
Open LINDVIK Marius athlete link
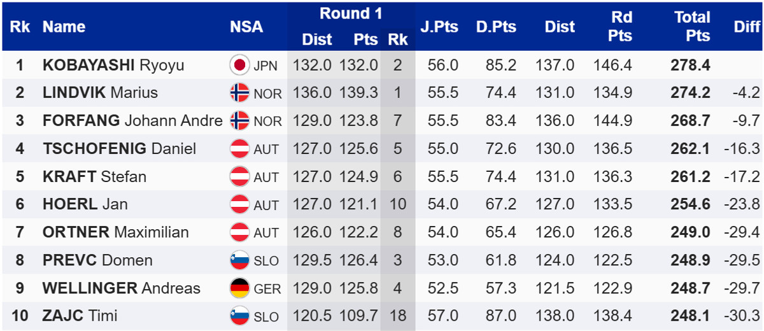coord(100,93)
